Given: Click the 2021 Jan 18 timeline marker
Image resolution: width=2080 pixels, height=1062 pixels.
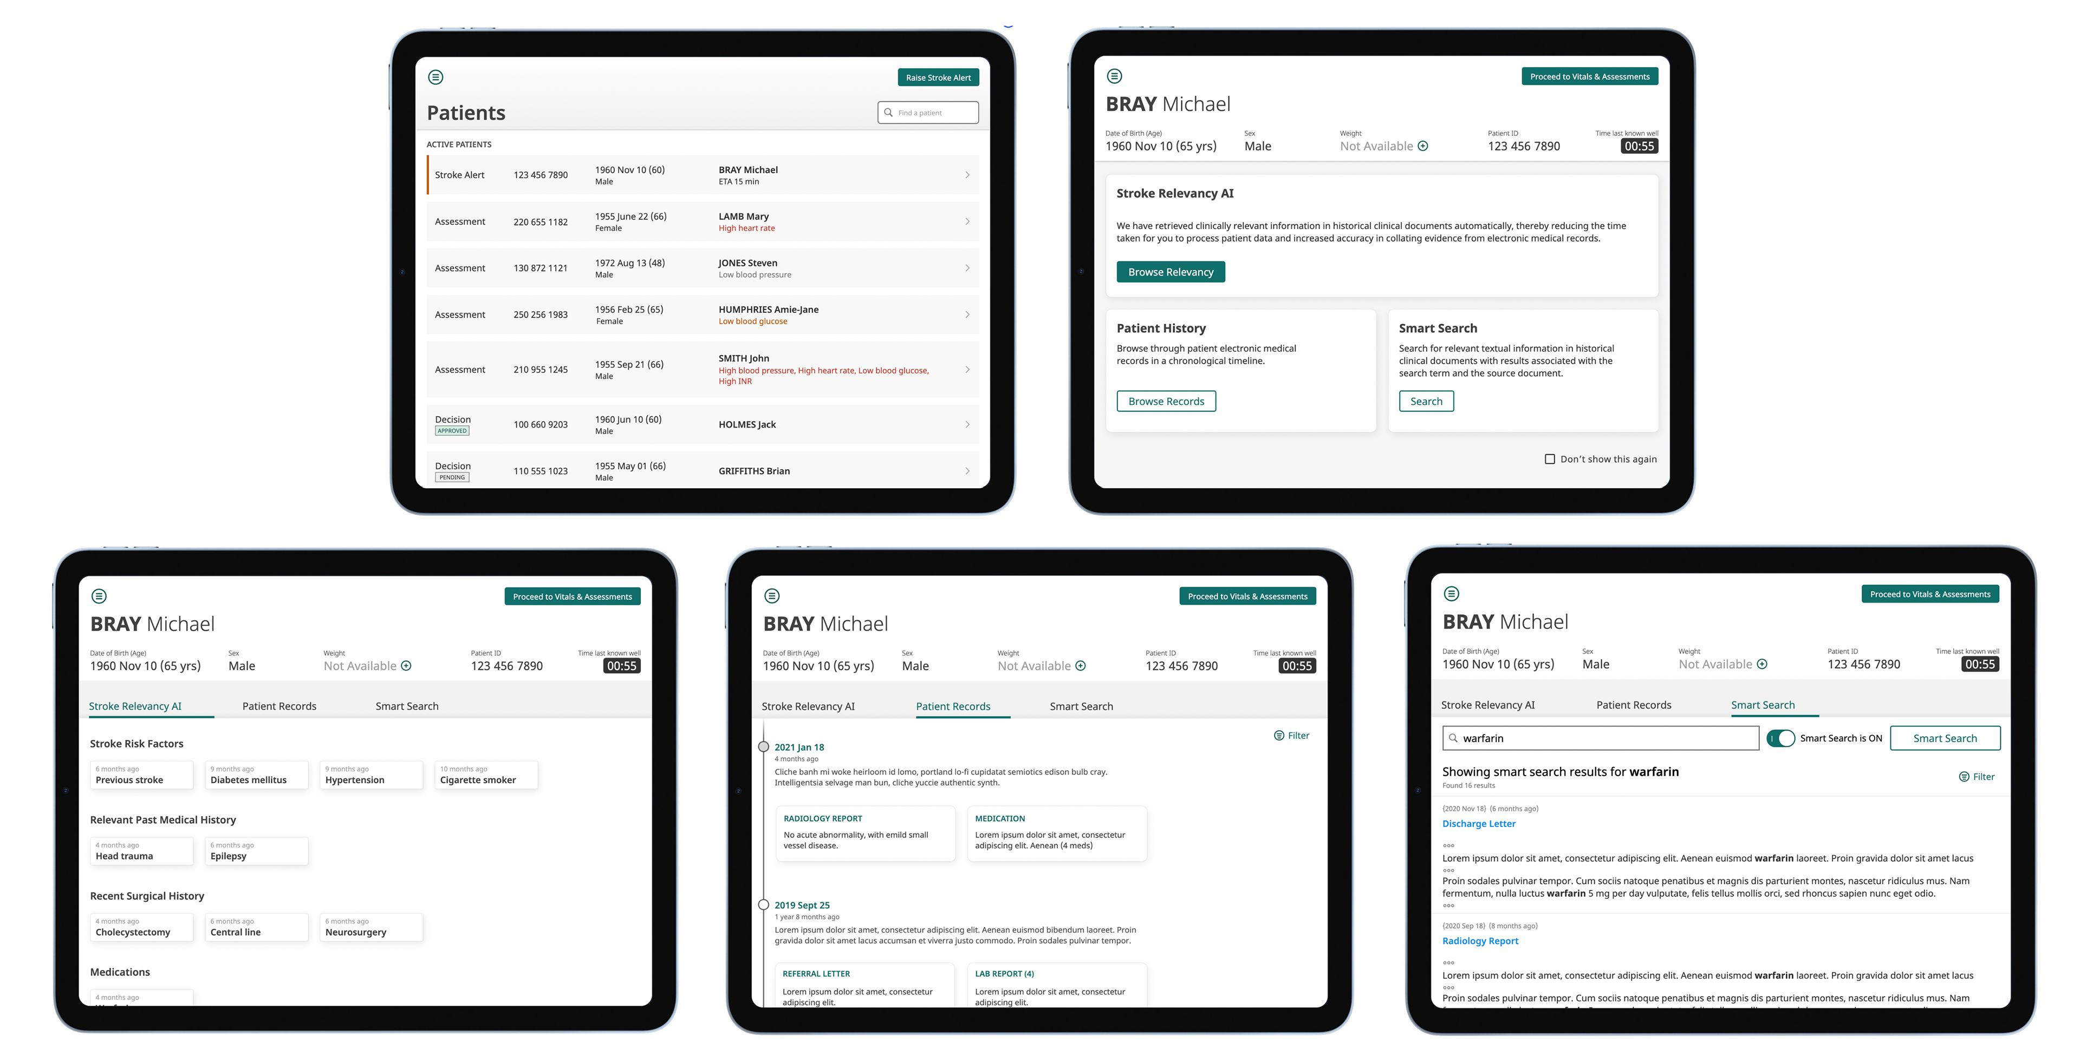Looking at the screenshot, I should [x=763, y=746].
